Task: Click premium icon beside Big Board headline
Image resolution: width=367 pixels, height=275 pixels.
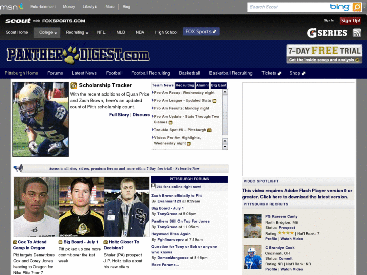Action: [60, 242]
